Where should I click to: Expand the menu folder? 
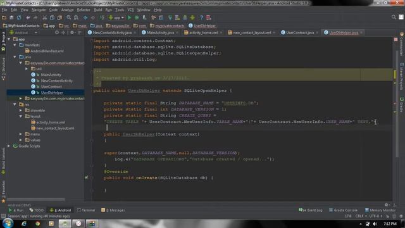[21, 134]
